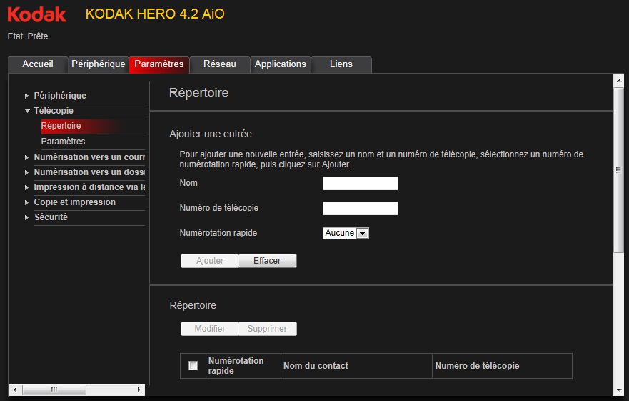Open the Liens tab
The image size is (629, 401).
pos(341,64)
